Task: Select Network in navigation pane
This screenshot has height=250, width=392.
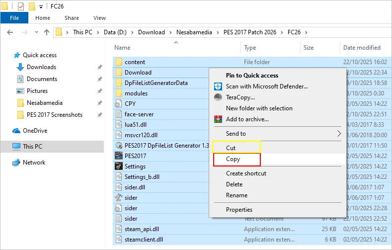Action: pos(34,163)
